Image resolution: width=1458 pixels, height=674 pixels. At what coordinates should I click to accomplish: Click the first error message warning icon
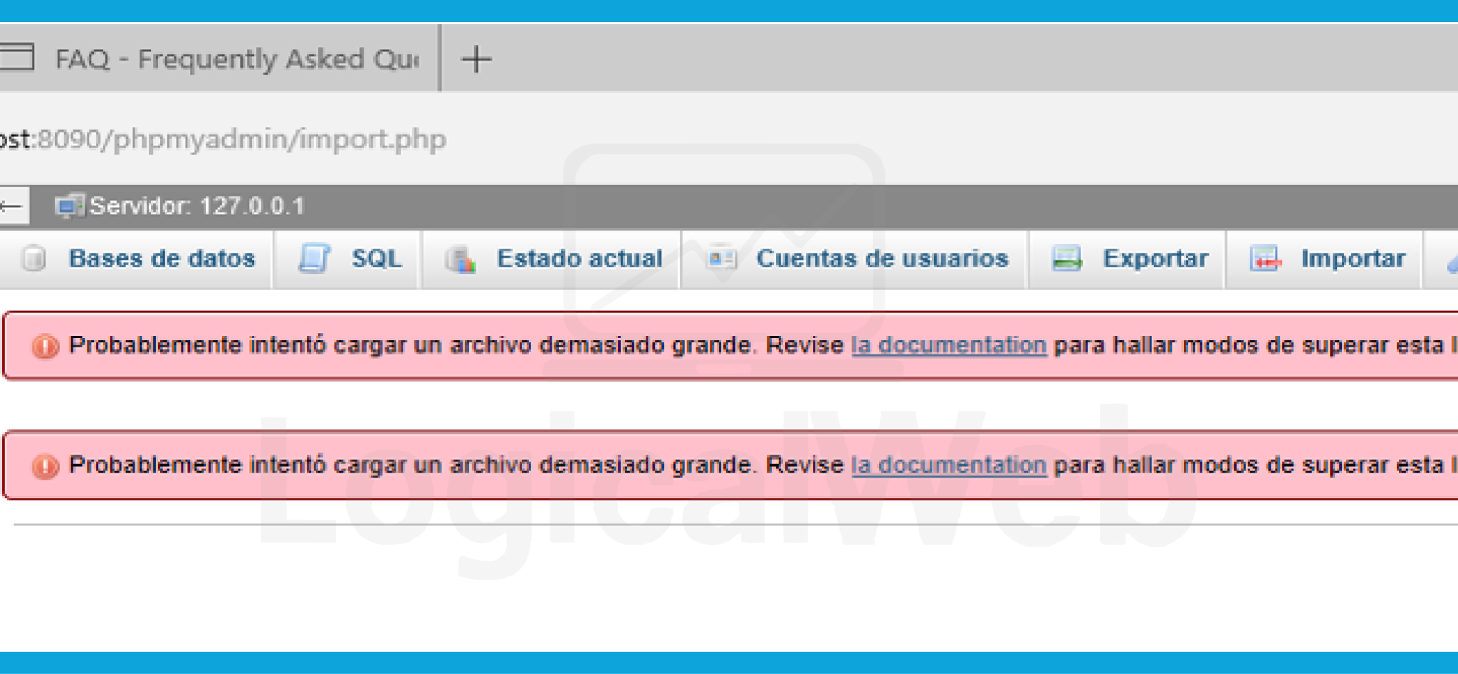pos(45,347)
